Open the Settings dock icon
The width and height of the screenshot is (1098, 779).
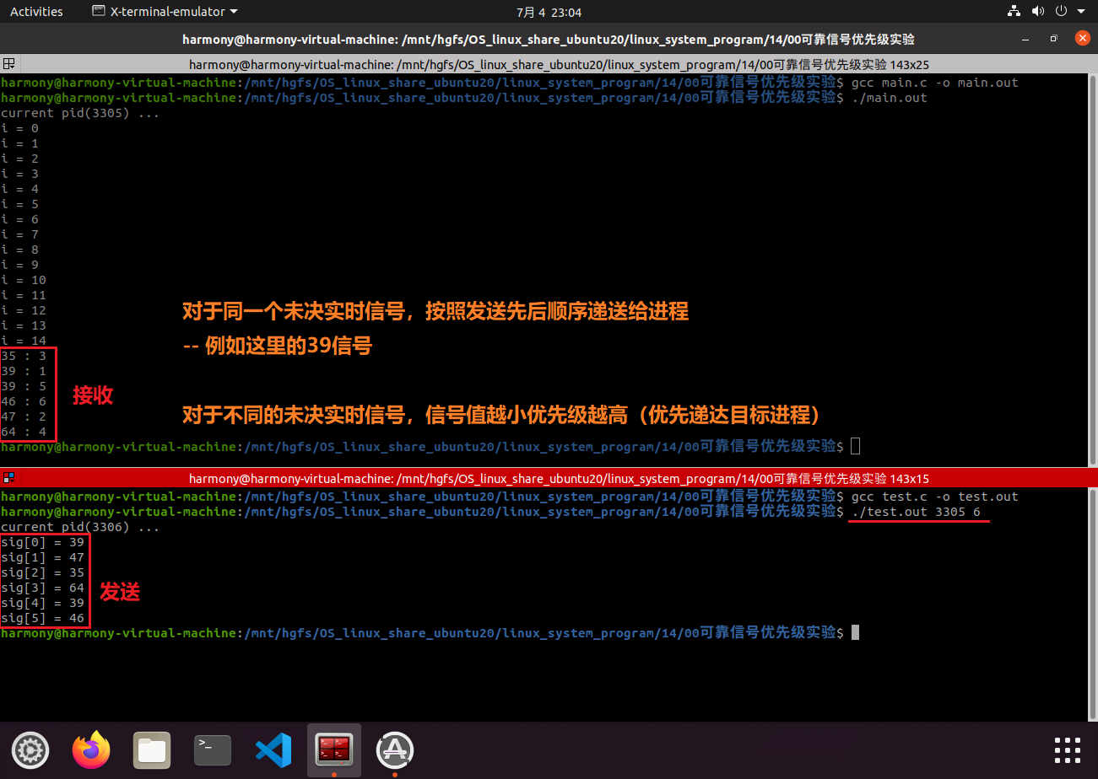[x=30, y=750]
